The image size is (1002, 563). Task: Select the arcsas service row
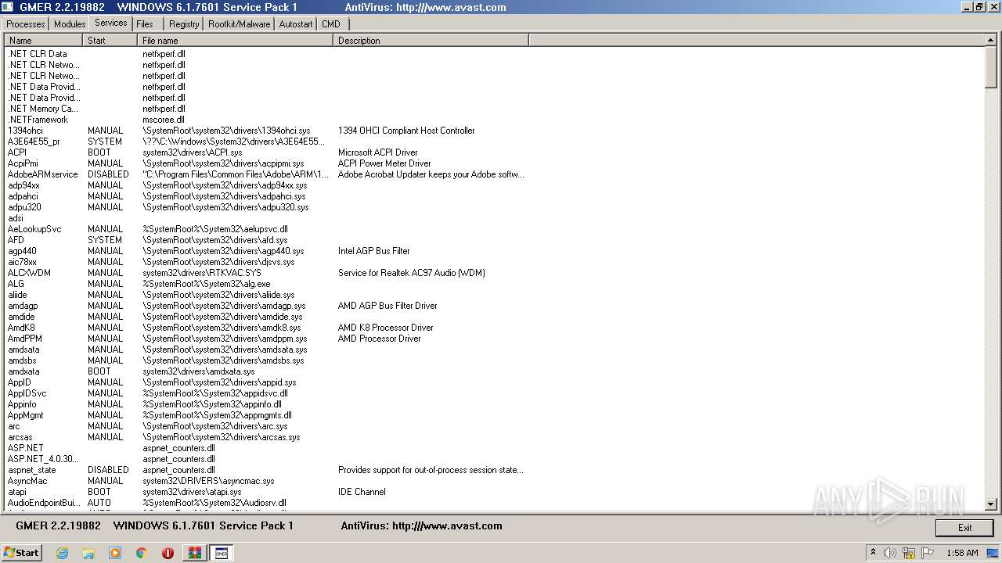click(x=266, y=437)
